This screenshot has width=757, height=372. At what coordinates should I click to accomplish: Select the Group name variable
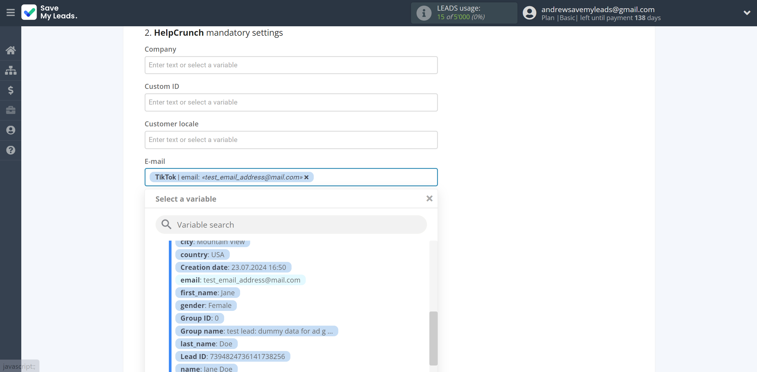pyautogui.click(x=256, y=331)
